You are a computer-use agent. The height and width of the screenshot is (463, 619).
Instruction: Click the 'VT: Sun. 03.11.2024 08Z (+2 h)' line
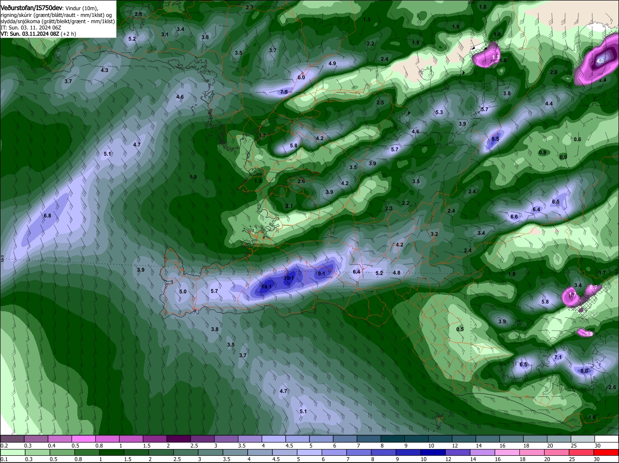coord(38,34)
